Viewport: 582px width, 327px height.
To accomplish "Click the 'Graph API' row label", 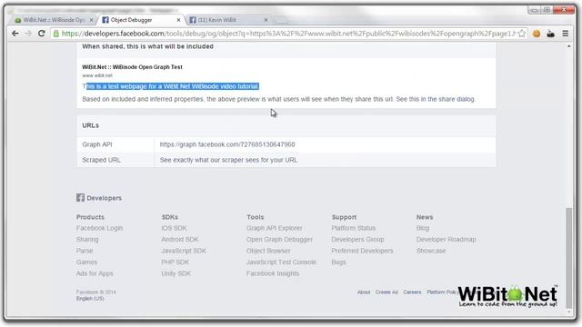I will click(x=97, y=144).
